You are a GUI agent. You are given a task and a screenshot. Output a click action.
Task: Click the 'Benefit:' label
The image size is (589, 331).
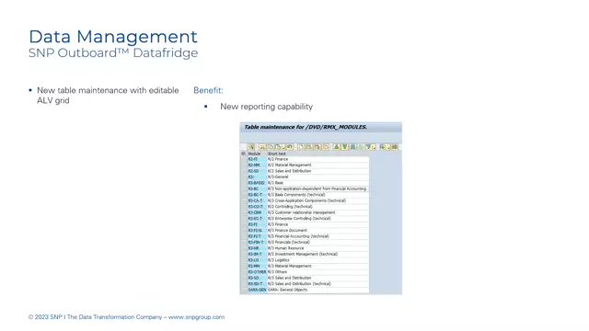click(208, 90)
